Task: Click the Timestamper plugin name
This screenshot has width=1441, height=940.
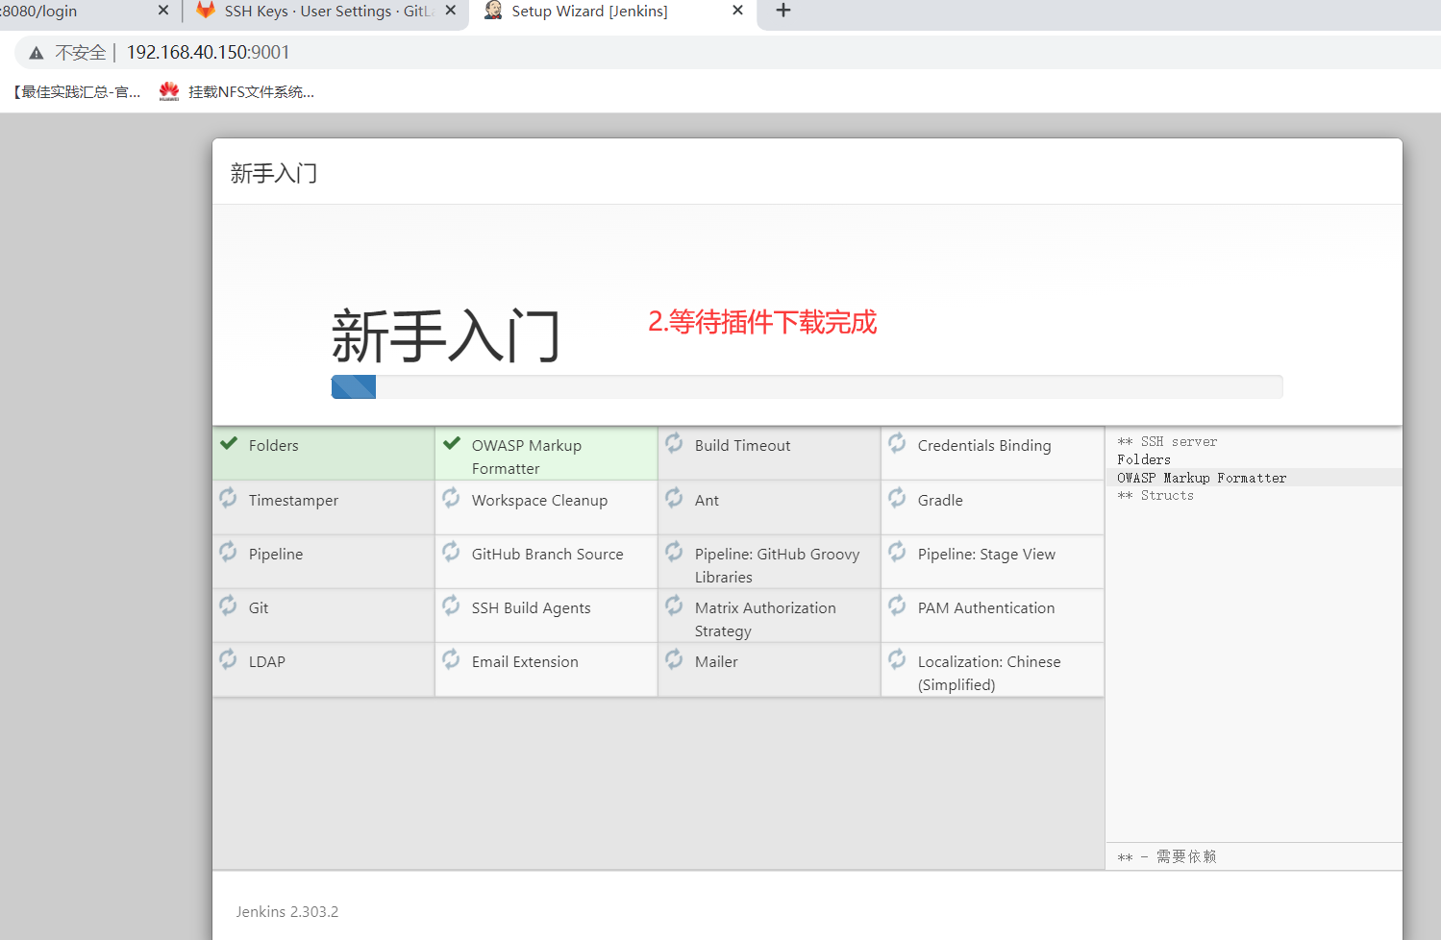Action: pos(293,501)
